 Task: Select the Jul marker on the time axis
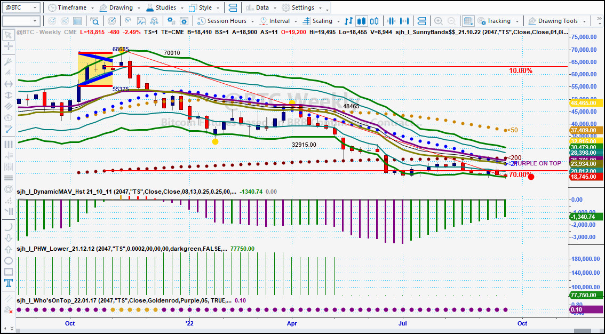point(403,323)
